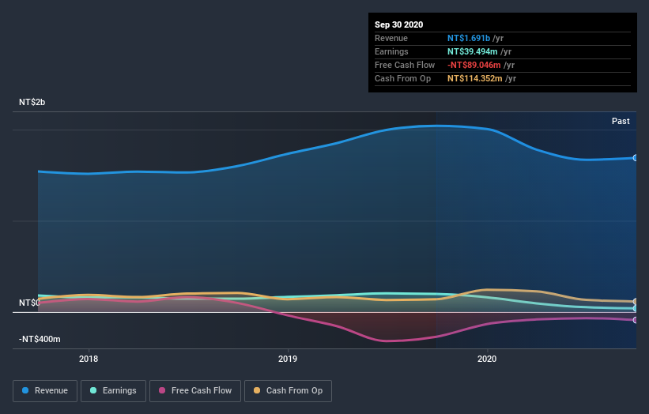
Task: Click the -NT$89.046m free cash flow value
Action: [474, 65]
